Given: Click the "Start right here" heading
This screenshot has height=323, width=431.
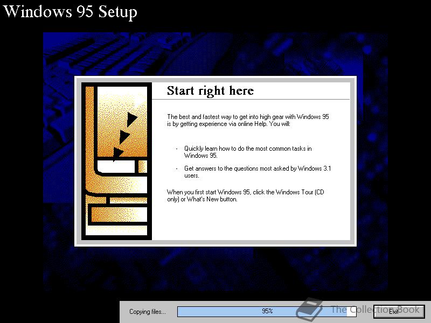Looking at the screenshot, I should [210, 90].
